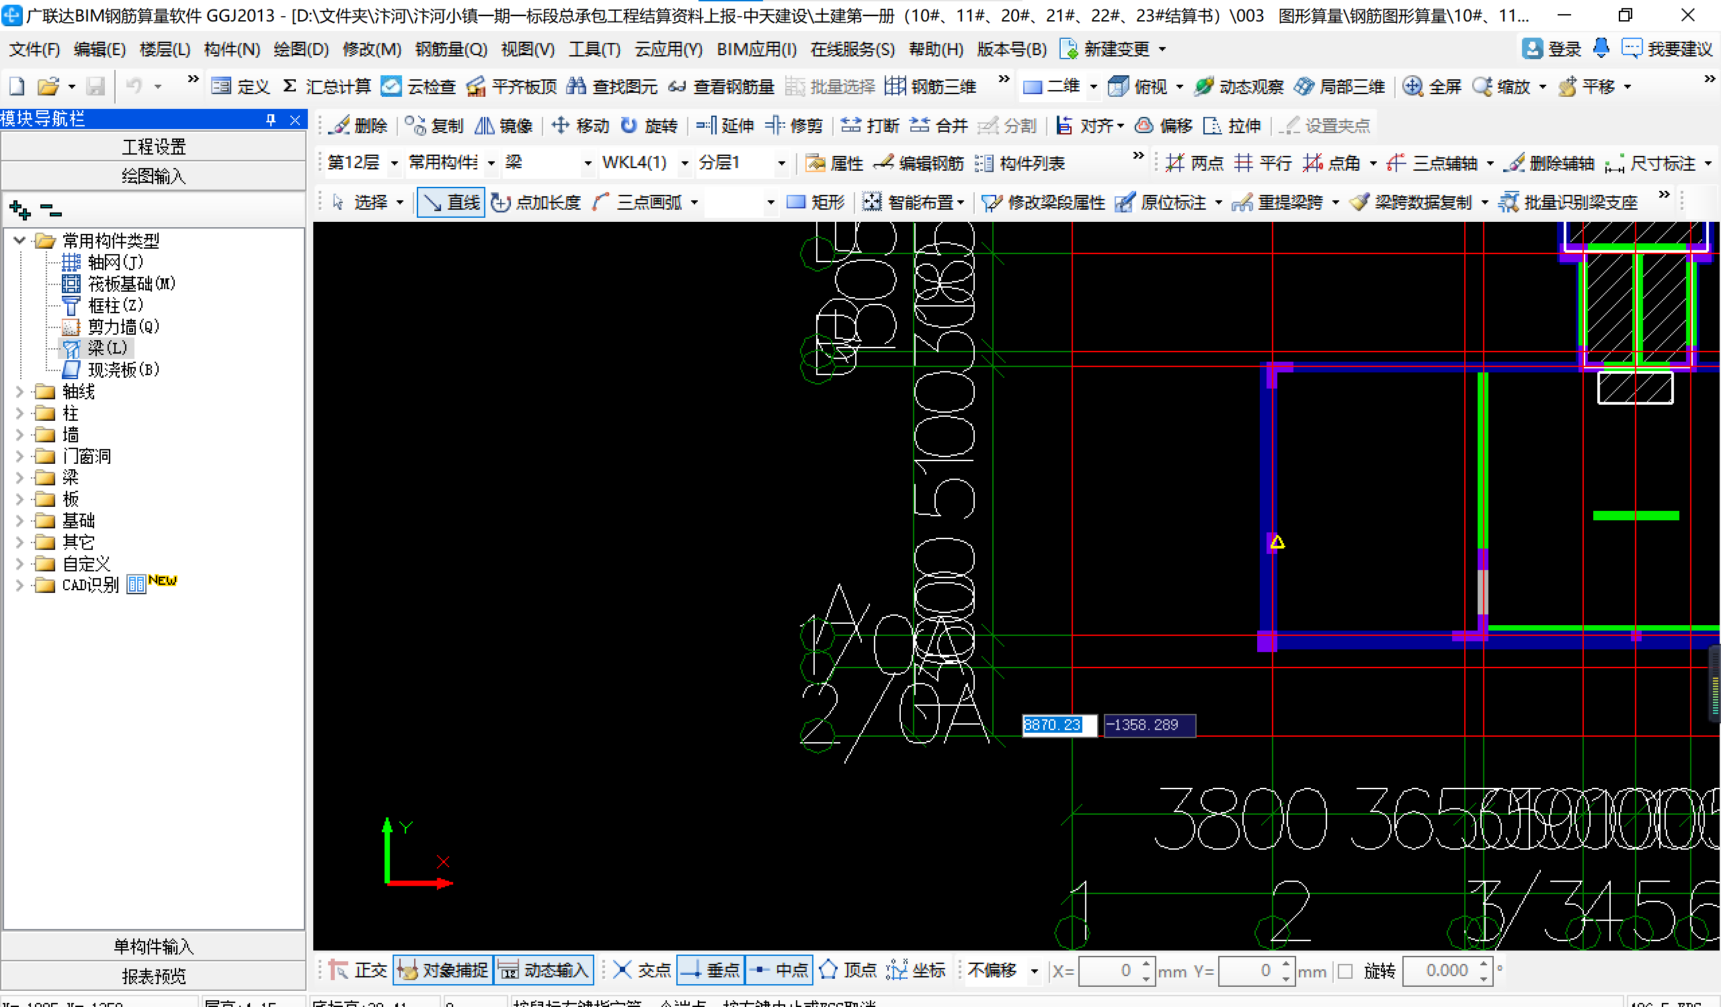The height and width of the screenshot is (1007, 1721).
Task: Expand the CAD识别 folder
Action: click(x=19, y=585)
